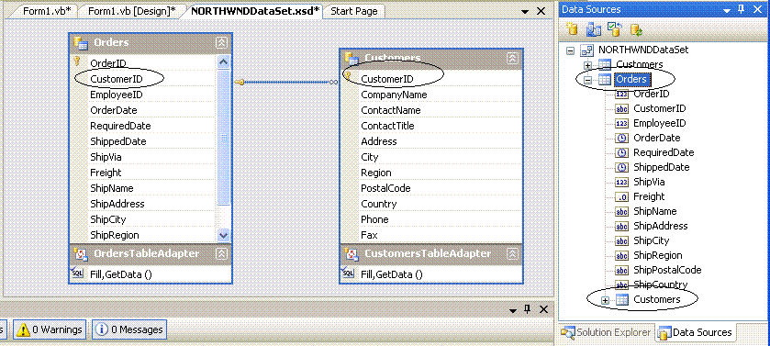Image resolution: width=770 pixels, height=346 pixels.
Task: Click the abc icon beside CustomerID in tree
Action: pos(621,108)
